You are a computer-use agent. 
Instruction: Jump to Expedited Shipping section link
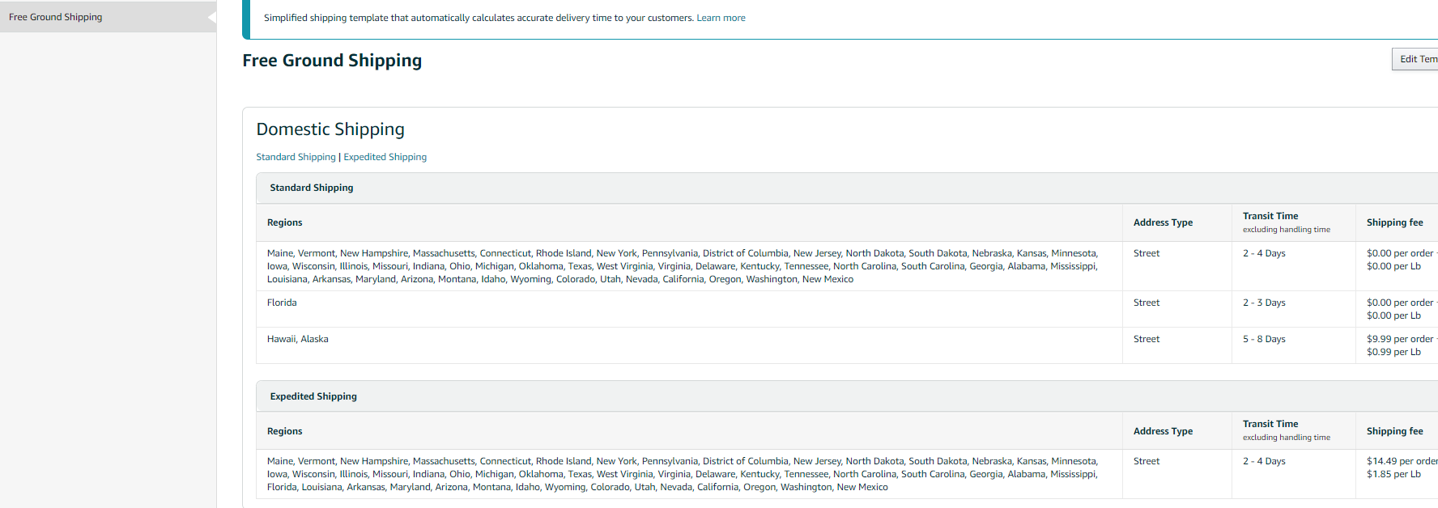click(385, 157)
